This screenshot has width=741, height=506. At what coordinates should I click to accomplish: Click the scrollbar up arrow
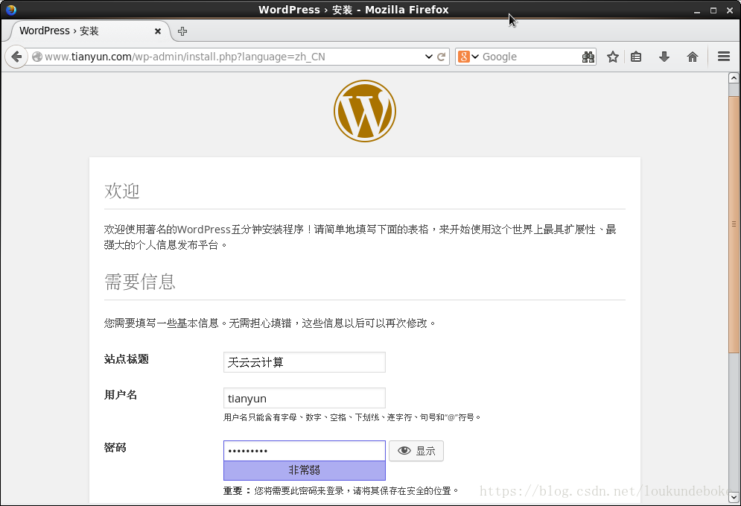click(x=734, y=78)
